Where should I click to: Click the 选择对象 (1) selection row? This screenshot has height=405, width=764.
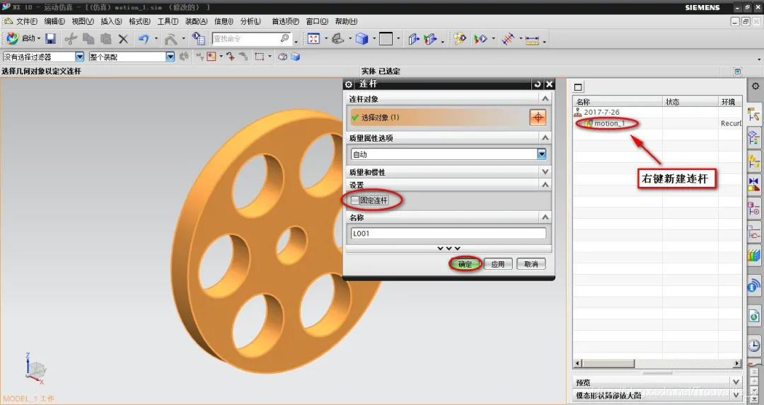439,117
